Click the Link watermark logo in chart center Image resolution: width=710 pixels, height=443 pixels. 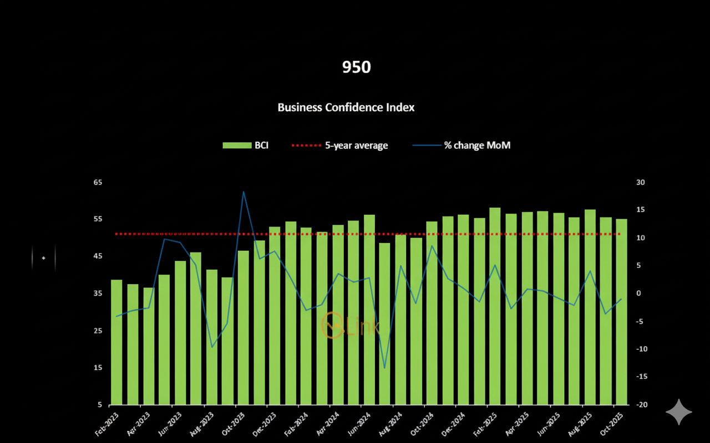(343, 326)
